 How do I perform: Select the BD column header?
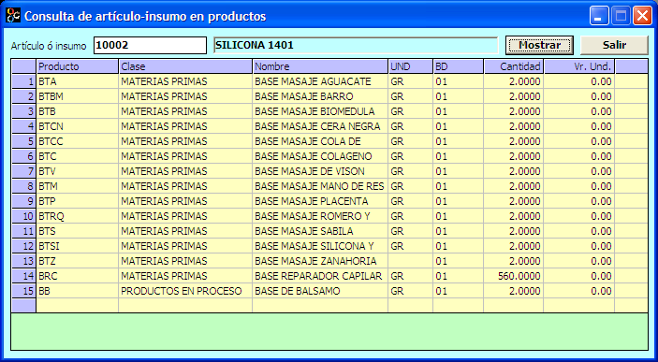tap(459, 66)
